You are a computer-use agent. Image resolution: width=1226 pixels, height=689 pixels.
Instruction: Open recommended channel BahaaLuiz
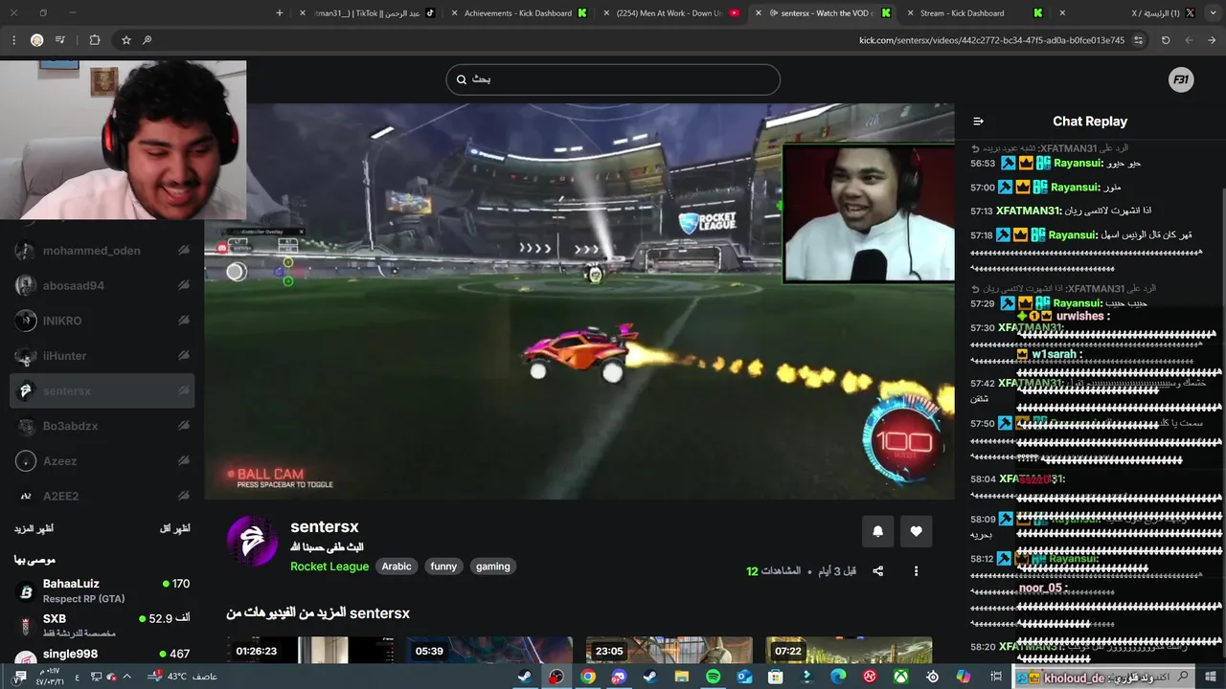[x=102, y=590]
